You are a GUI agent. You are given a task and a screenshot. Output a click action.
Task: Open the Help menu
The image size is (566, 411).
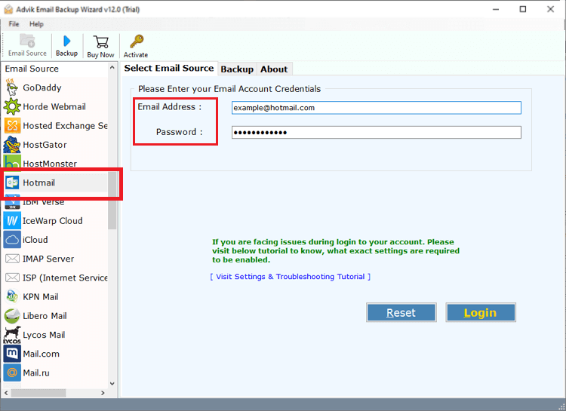click(36, 24)
